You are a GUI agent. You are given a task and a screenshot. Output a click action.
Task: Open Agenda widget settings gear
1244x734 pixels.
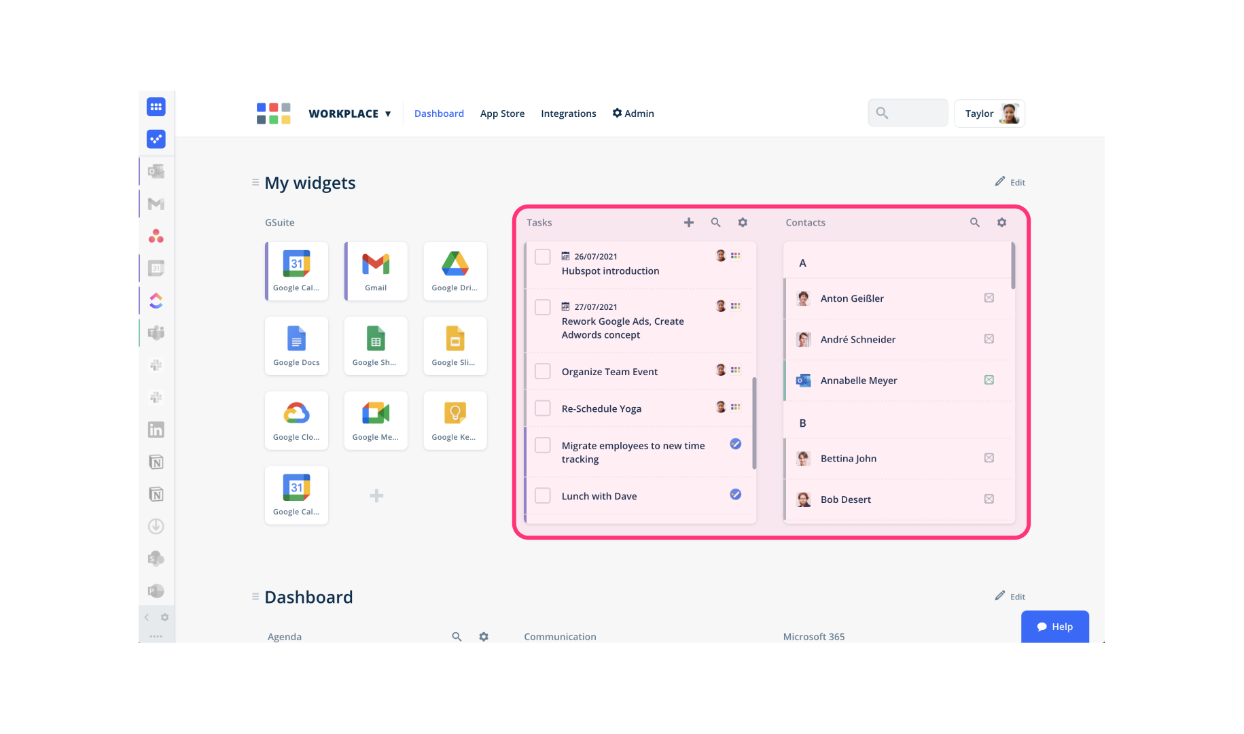click(484, 637)
